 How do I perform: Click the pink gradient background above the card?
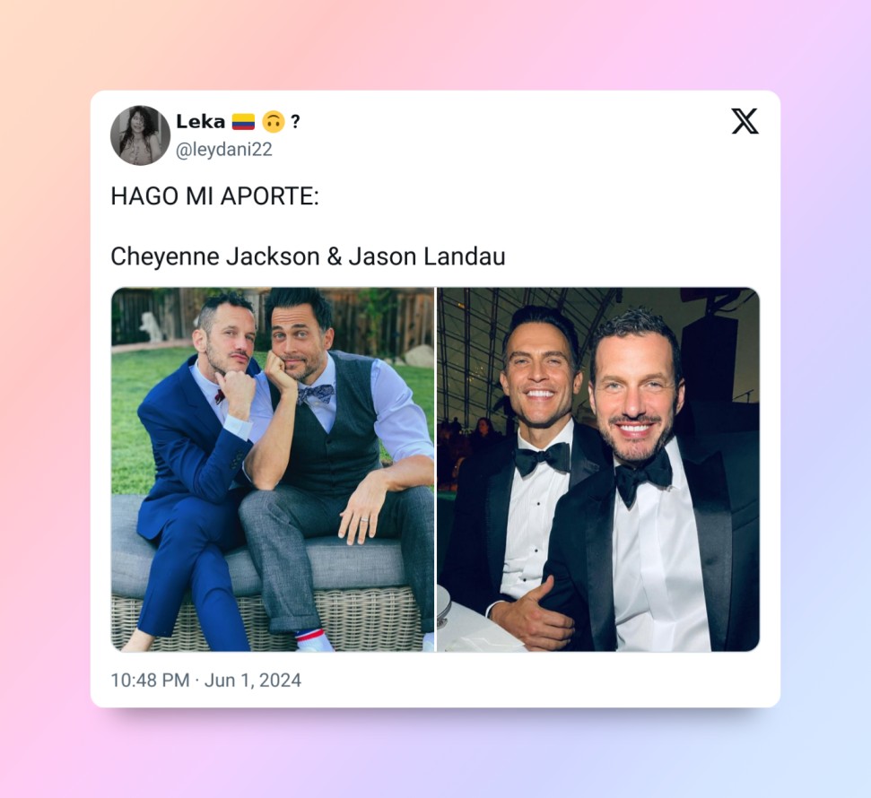[x=436, y=45]
